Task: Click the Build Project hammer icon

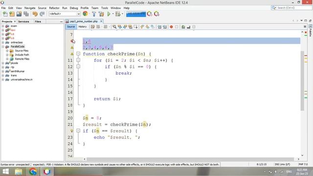Action: (94, 14)
